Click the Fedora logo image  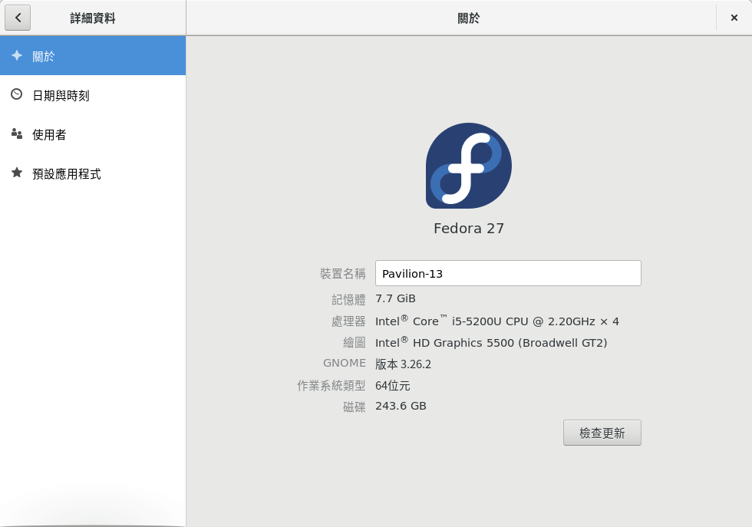pyautogui.click(x=469, y=166)
